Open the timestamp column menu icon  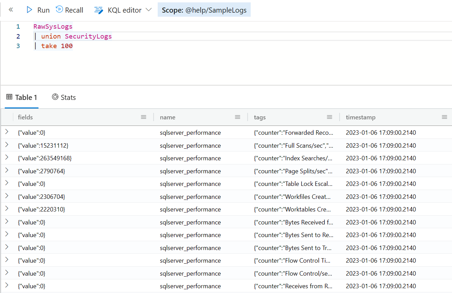click(445, 117)
